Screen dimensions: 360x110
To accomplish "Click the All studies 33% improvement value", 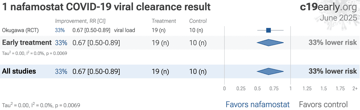I will [61, 72].
